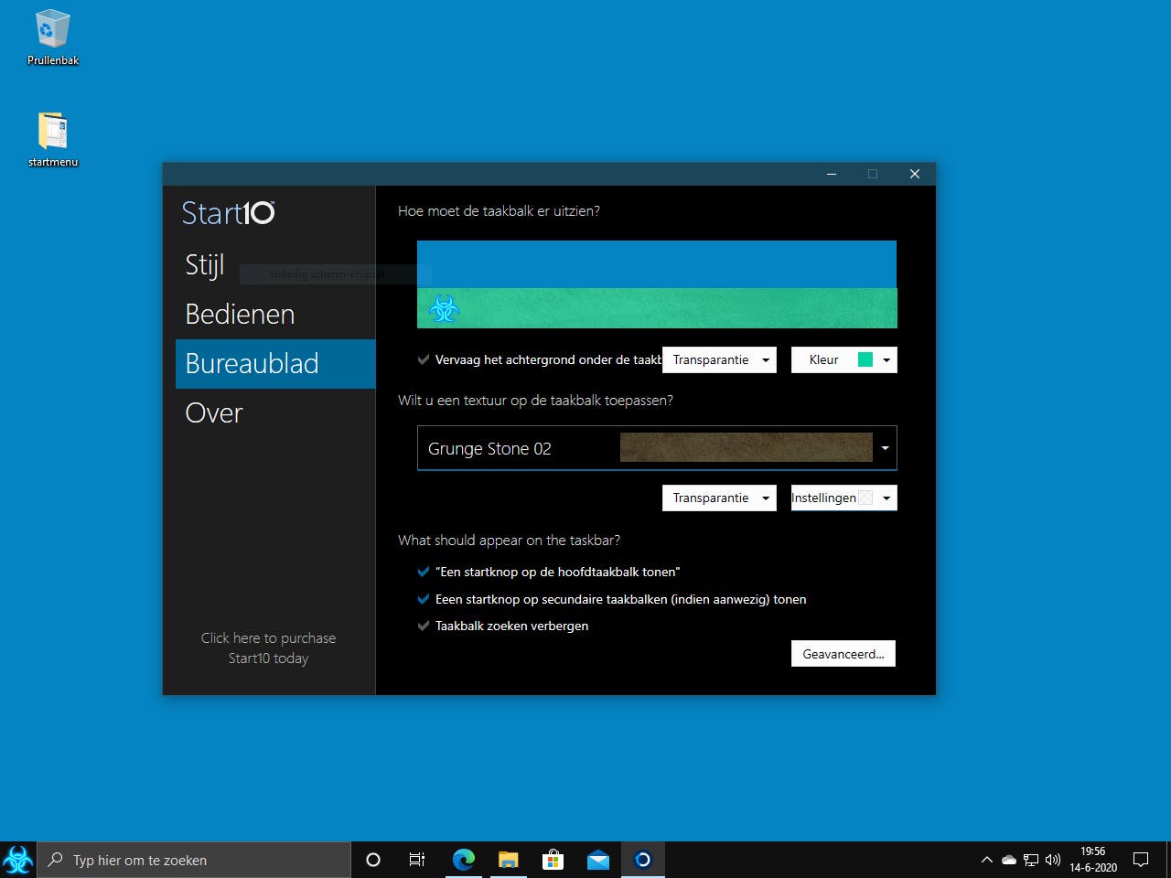Viewport: 1171px width, 878px height.
Task: Open the Transparantie dropdown beside Instellingen
Action: [x=719, y=498]
